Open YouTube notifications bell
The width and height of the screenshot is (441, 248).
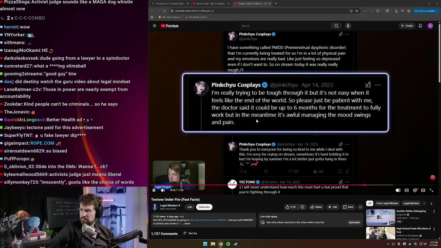[420, 26]
